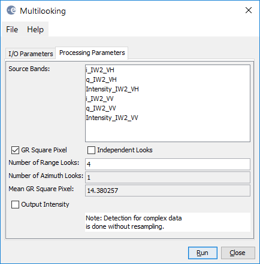Image resolution: width=260 pixels, height=264 pixels.
Task: Enable the Independent Looks checkbox
Action: tap(91, 150)
